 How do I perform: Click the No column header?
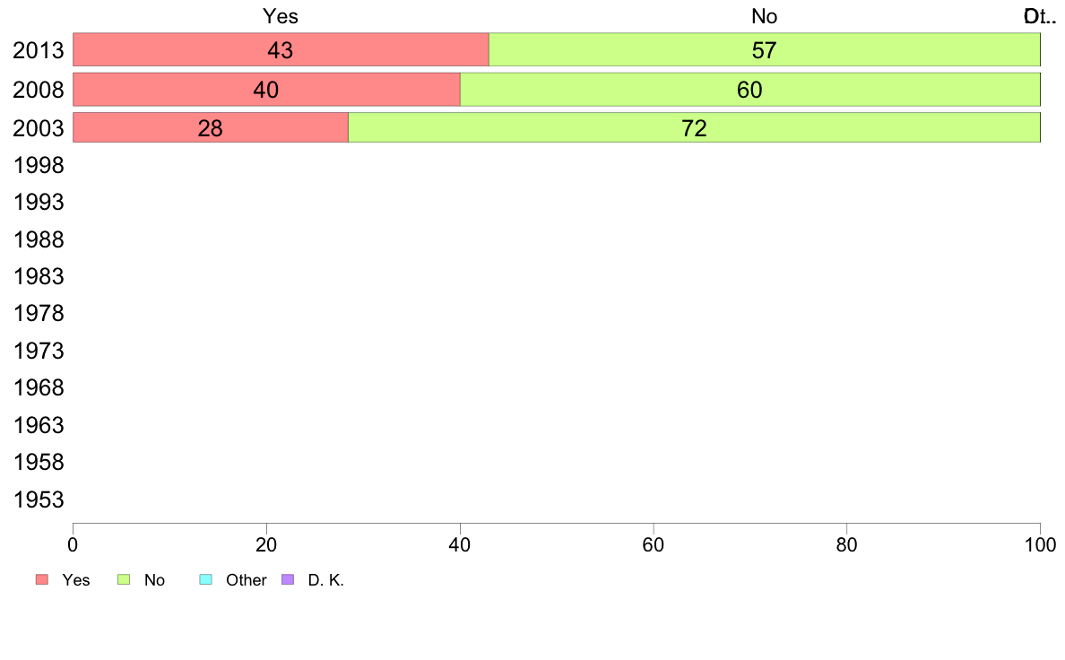764,16
